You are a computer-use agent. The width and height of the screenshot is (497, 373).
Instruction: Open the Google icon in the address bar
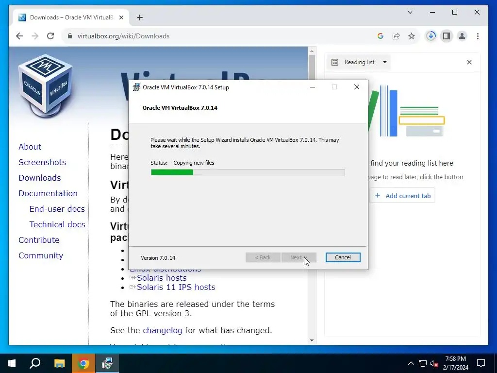tap(381, 36)
